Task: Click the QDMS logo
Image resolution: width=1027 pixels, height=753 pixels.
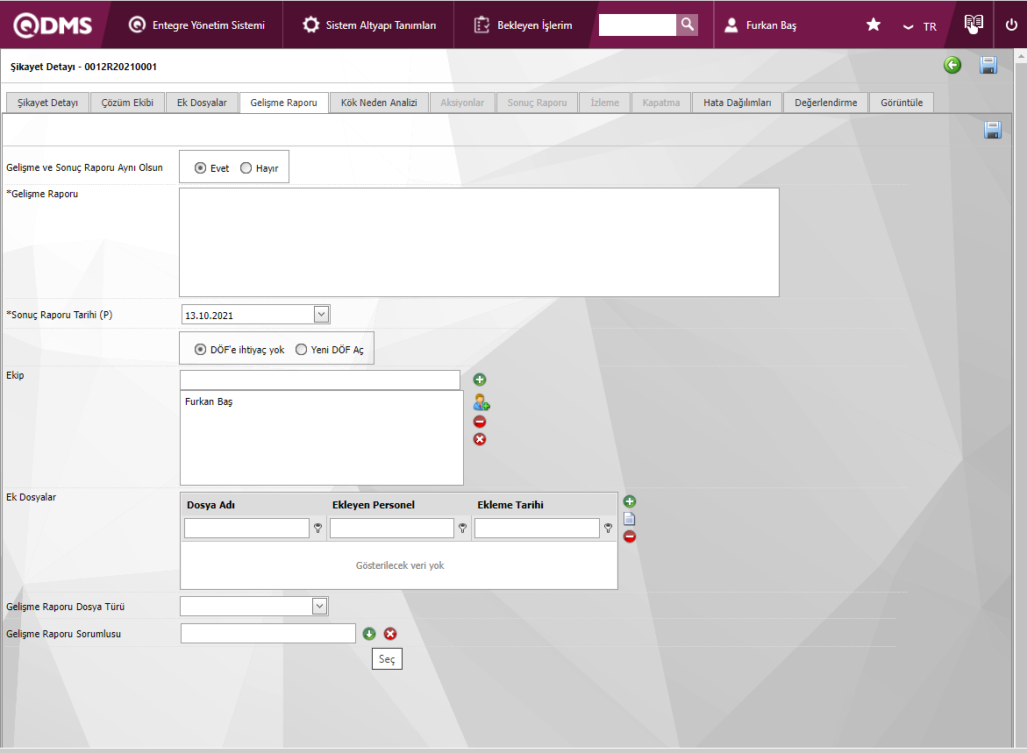Action: tap(53, 25)
